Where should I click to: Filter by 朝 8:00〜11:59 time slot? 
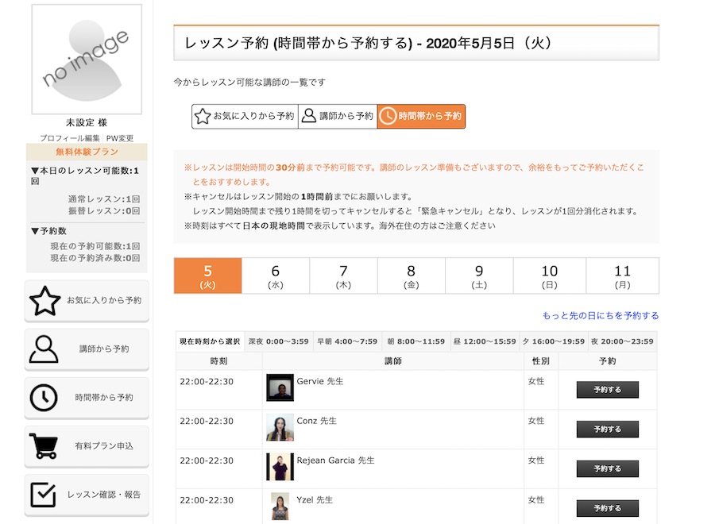point(415,341)
